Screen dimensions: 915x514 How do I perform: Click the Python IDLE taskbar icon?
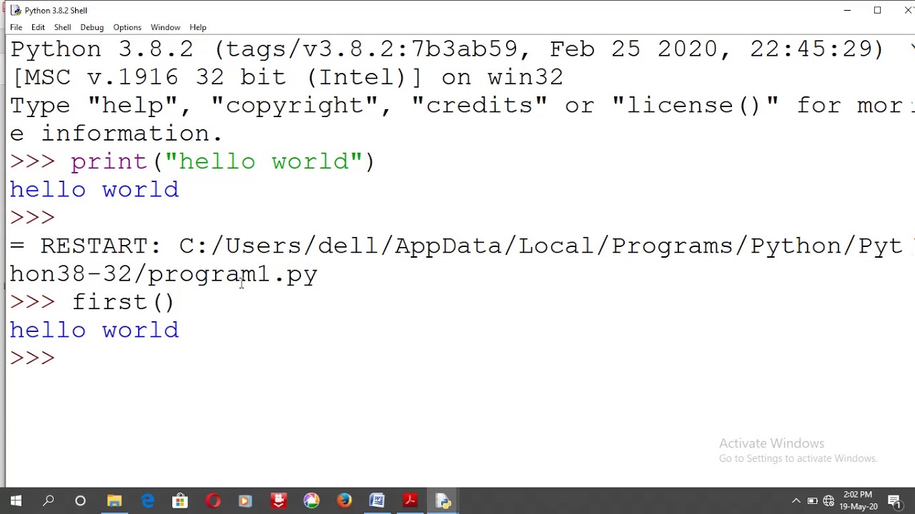click(443, 501)
